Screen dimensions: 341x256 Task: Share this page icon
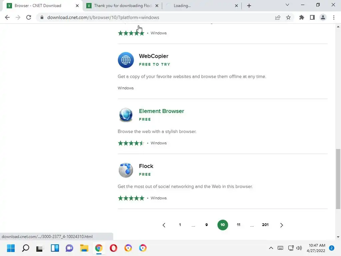(x=278, y=17)
